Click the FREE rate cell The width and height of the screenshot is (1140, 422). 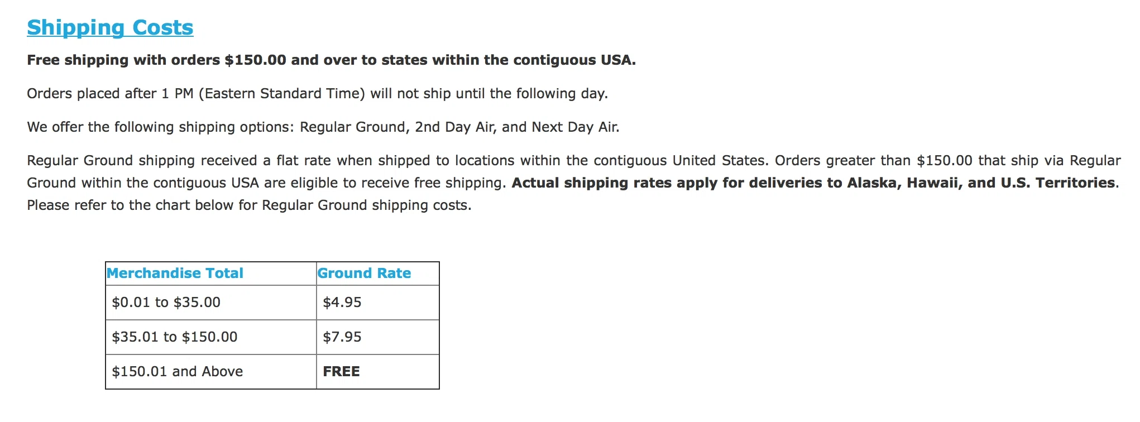tap(378, 372)
